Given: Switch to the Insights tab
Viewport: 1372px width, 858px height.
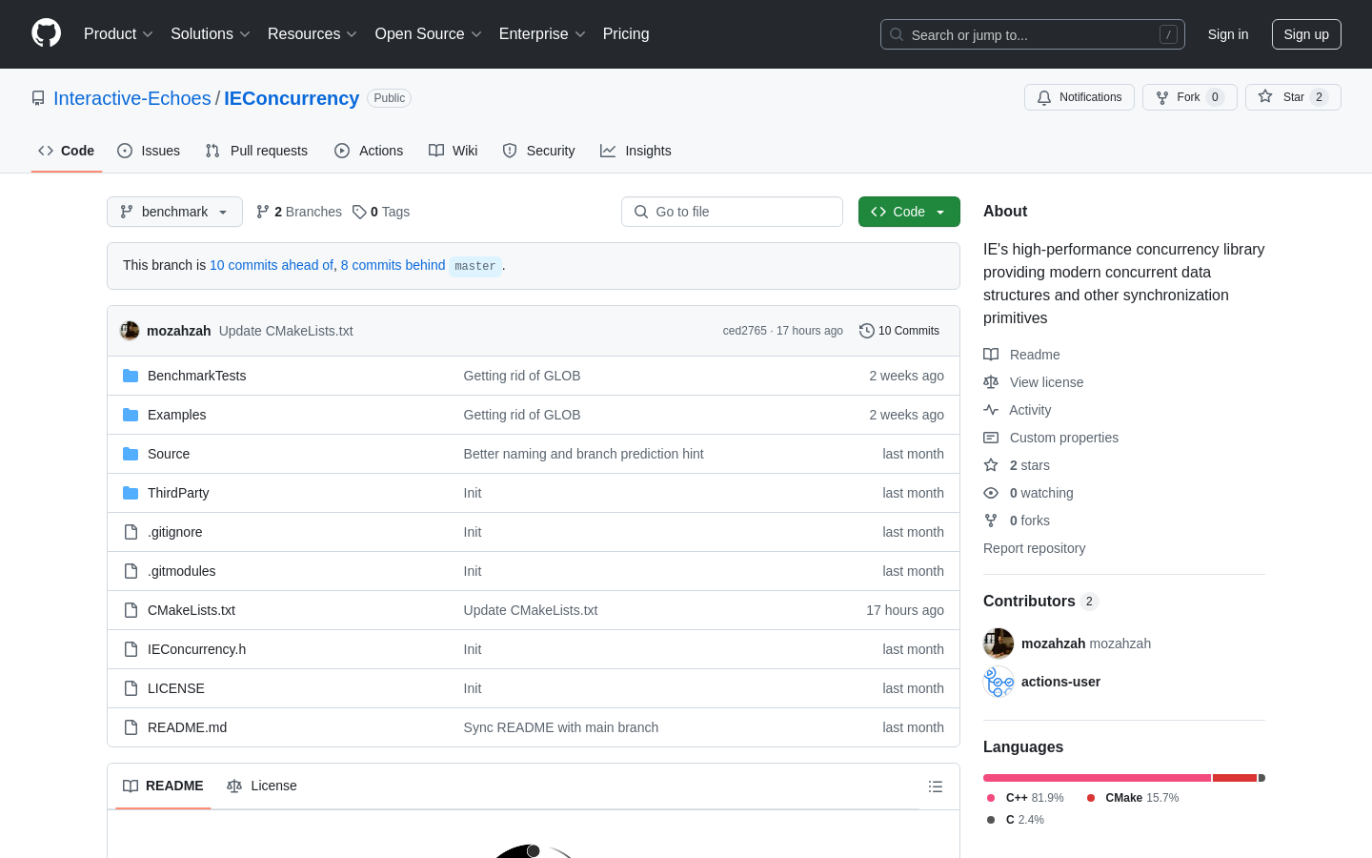Looking at the screenshot, I should click(x=636, y=151).
